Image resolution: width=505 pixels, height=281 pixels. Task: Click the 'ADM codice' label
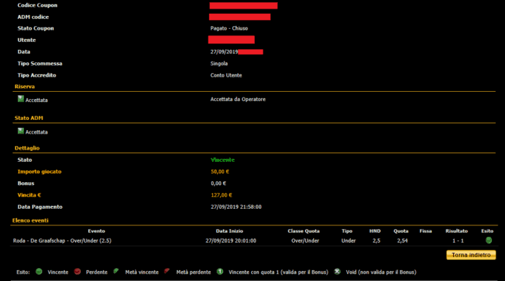coord(33,17)
